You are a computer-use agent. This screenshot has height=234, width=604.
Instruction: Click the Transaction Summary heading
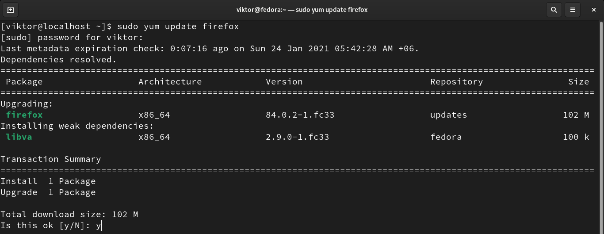(x=51, y=159)
